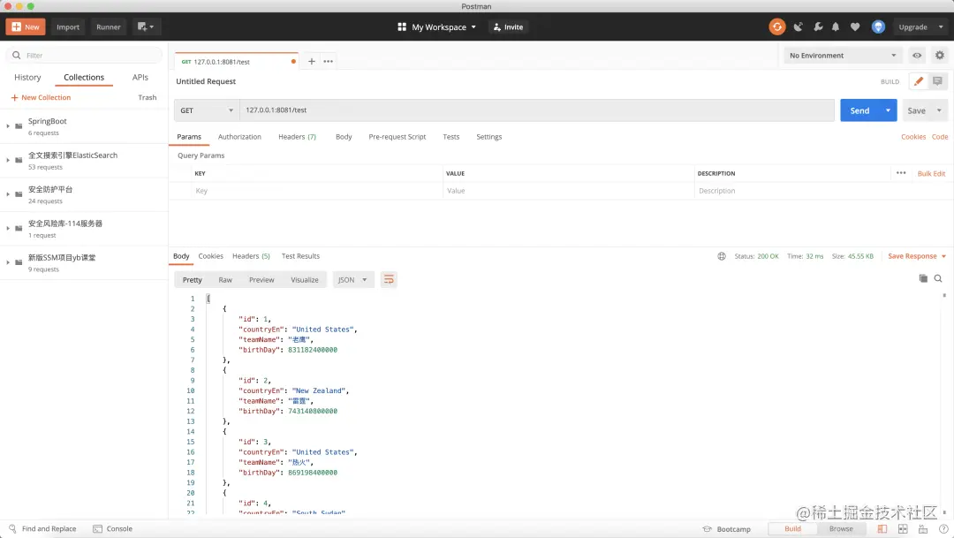Image resolution: width=954 pixels, height=538 pixels.
Task: Open query params column options ellipsis
Action: (901, 173)
